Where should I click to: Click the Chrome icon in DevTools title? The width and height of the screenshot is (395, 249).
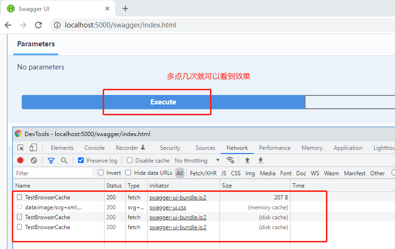click(x=18, y=134)
